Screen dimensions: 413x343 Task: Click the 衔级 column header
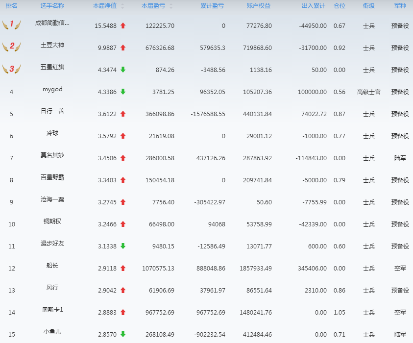(369, 6)
